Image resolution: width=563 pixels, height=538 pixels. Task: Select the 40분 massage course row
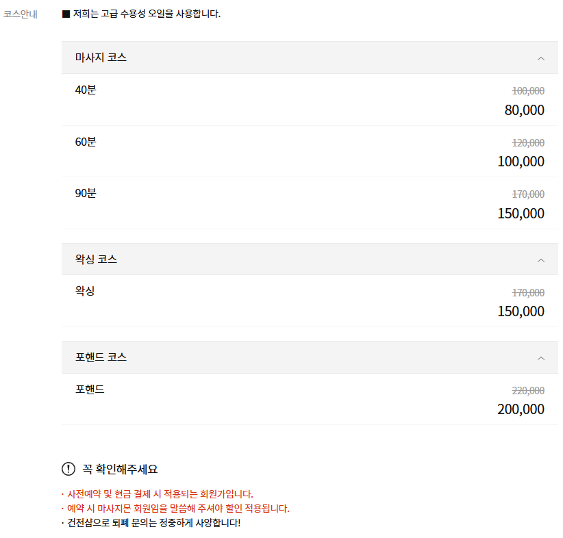tap(84, 90)
